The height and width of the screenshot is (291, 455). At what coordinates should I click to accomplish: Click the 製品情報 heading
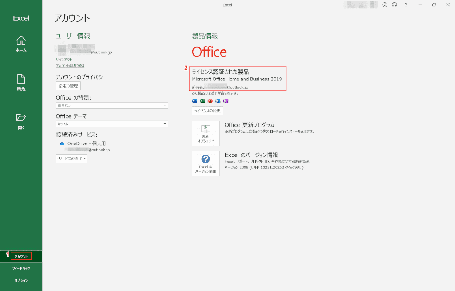(x=205, y=36)
